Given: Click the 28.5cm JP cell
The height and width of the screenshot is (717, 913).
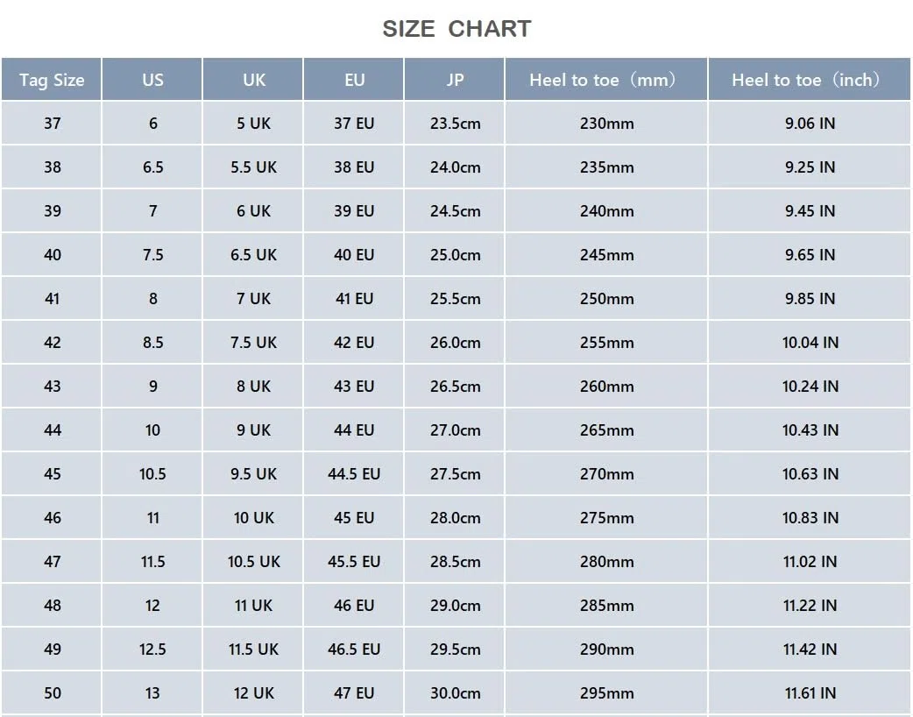Looking at the screenshot, I should 455,562.
